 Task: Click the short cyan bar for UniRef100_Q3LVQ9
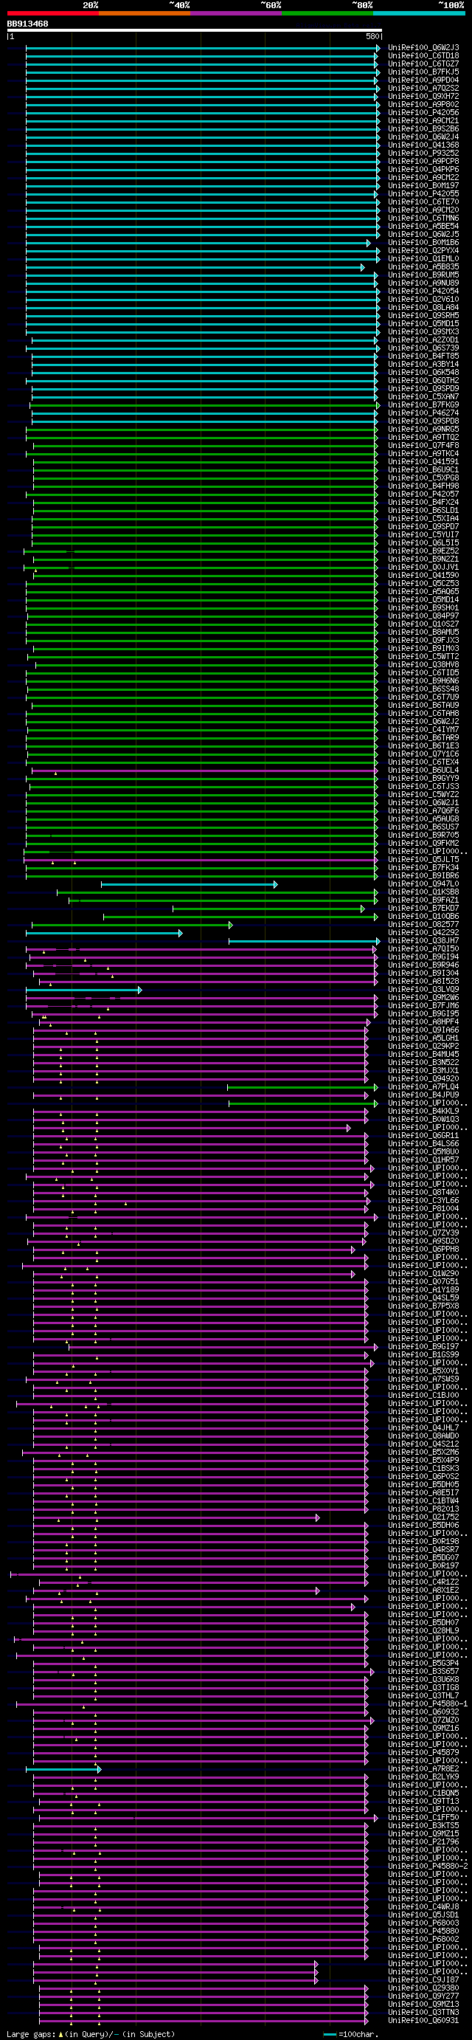coord(84,990)
